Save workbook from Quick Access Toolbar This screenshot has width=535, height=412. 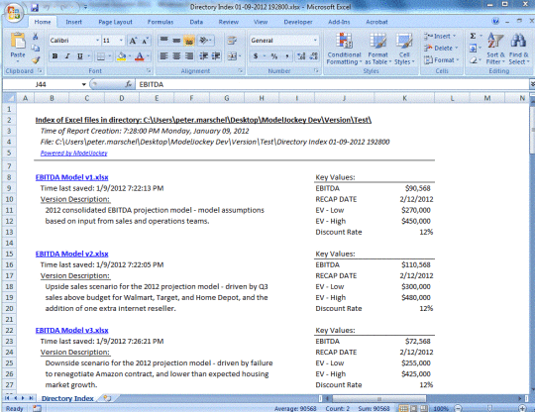pyautogui.click(x=35, y=7)
